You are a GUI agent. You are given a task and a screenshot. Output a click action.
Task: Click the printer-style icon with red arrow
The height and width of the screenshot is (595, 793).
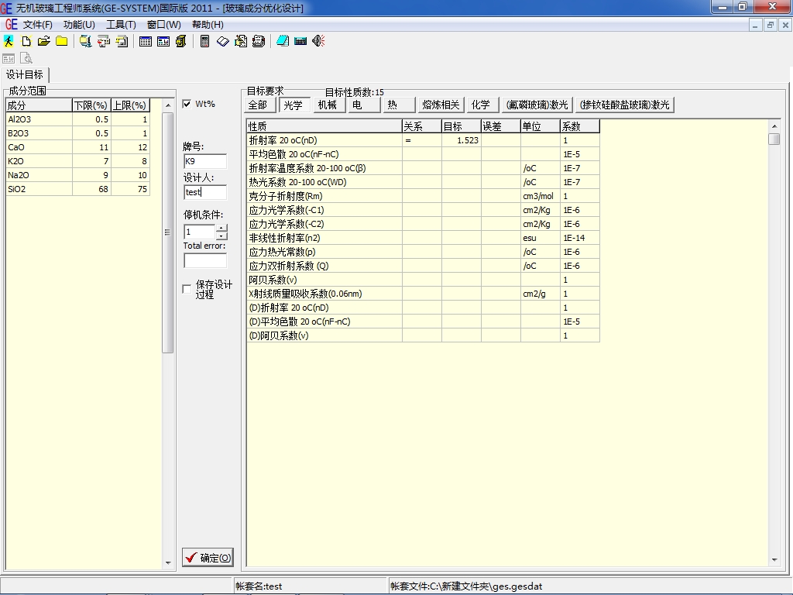[x=104, y=42]
